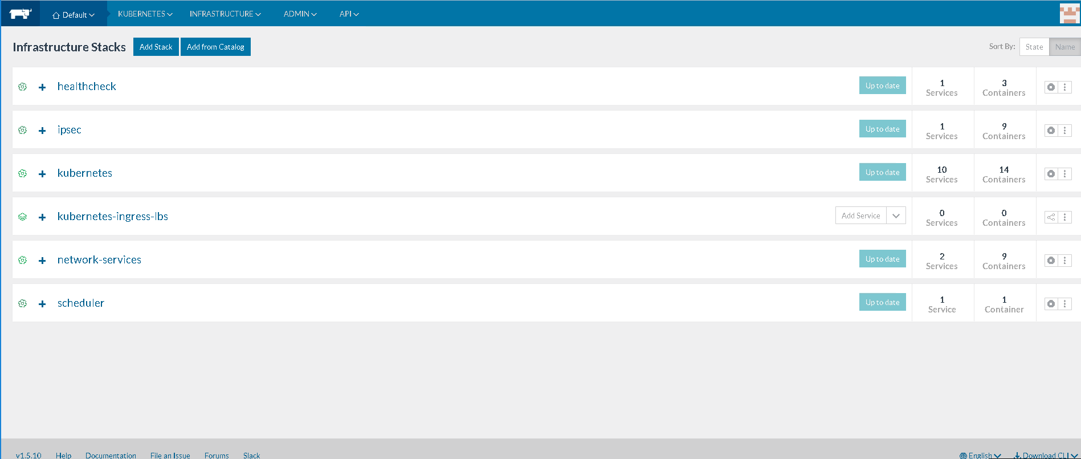Viewport: 1081px width, 459px height.
Task: Sort stacks by State
Action: pos(1034,47)
